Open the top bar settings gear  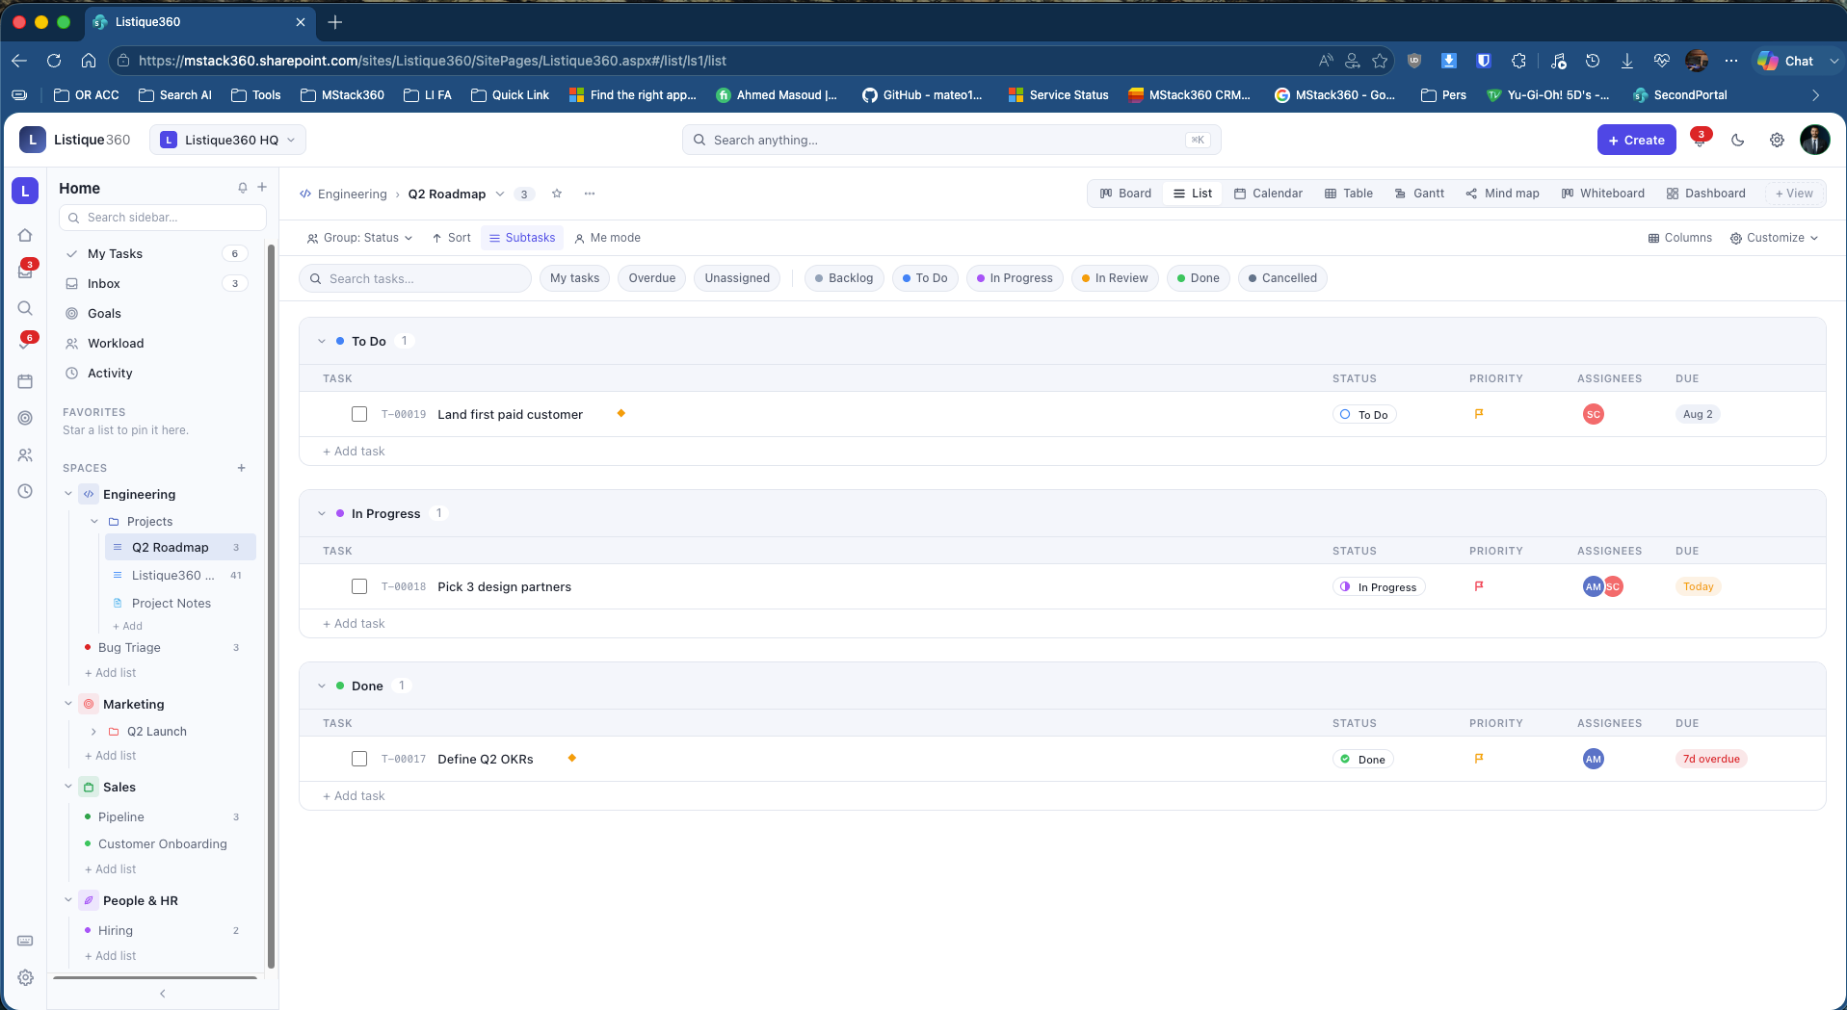(x=1777, y=140)
